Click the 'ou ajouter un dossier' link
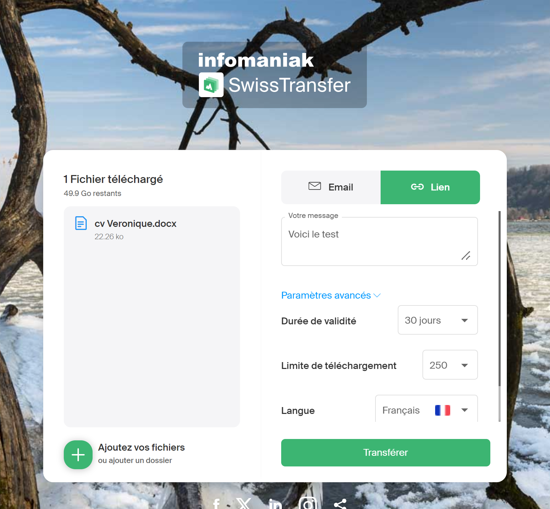 pyautogui.click(x=135, y=460)
